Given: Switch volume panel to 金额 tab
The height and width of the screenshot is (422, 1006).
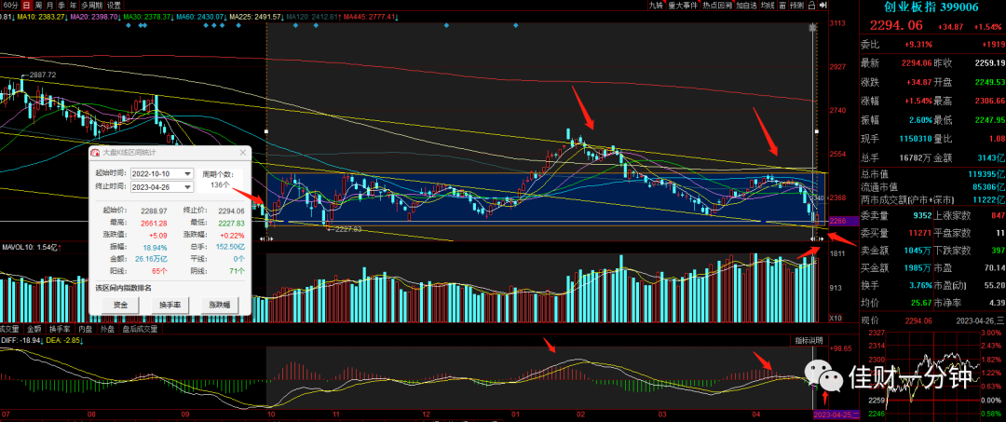Looking at the screenshot, I should (34, 328).
